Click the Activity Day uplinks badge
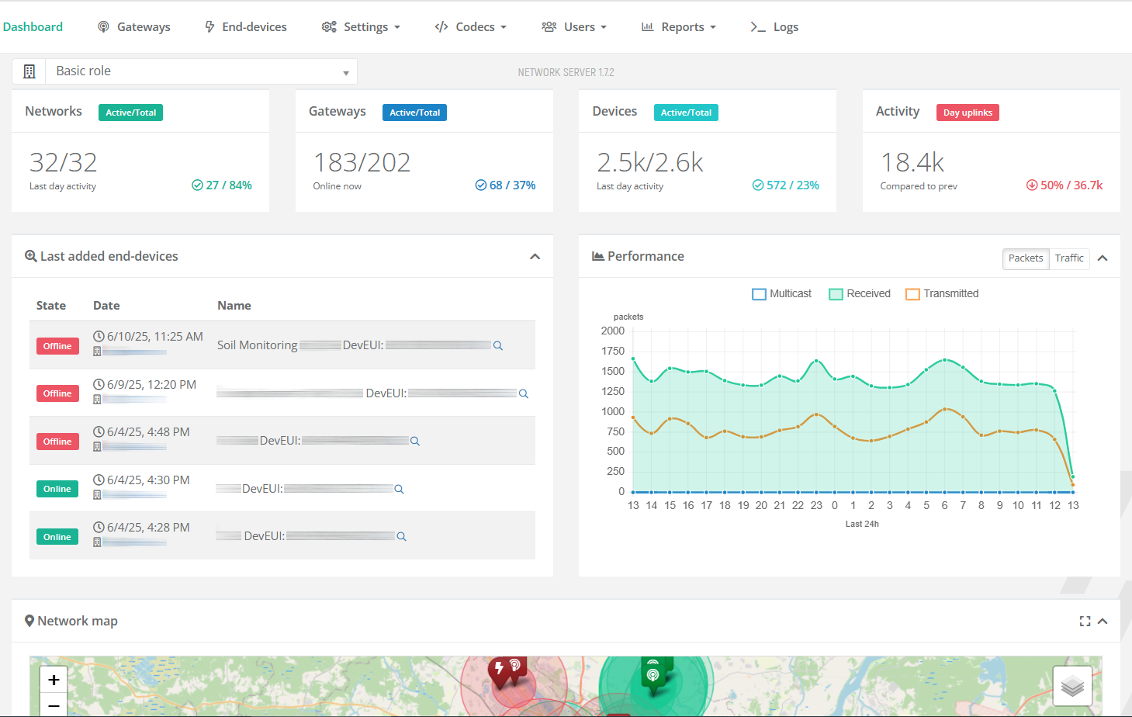Viewport: 1132px width, 717px height. (x=968, y=113)
